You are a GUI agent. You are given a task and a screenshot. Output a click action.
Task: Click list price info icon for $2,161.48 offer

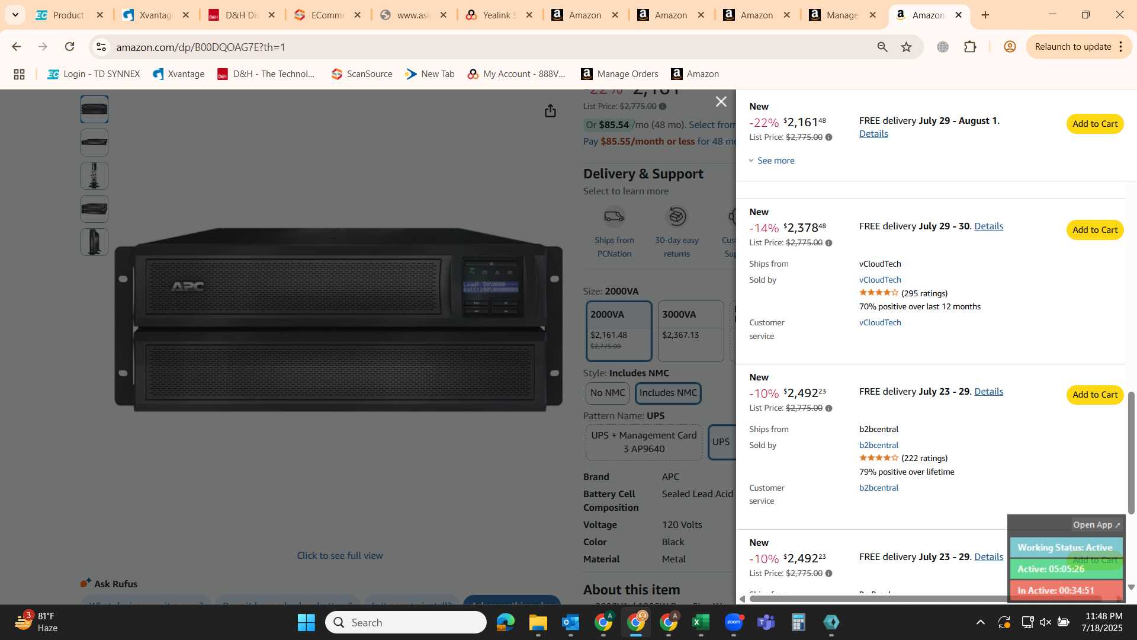point(828,137)
